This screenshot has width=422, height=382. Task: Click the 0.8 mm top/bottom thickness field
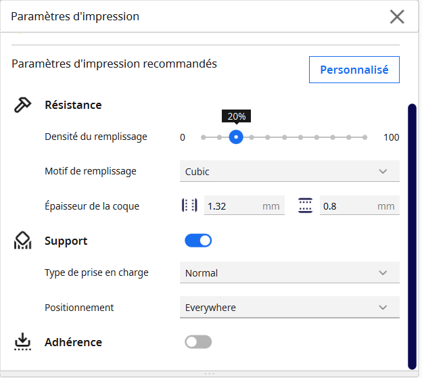click(x=346, y=206)
